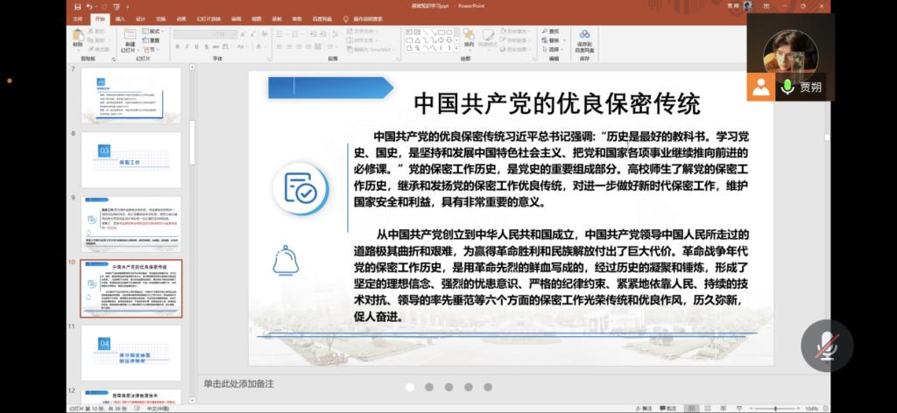
Task: Click the document check icon on slide
Action: point(300,188)
